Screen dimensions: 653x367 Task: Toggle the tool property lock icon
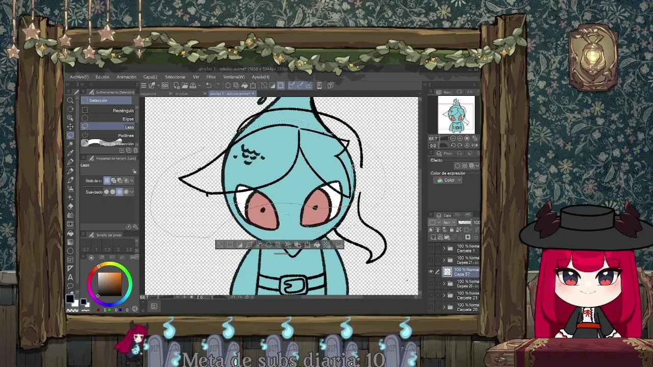tap(134, 172)
